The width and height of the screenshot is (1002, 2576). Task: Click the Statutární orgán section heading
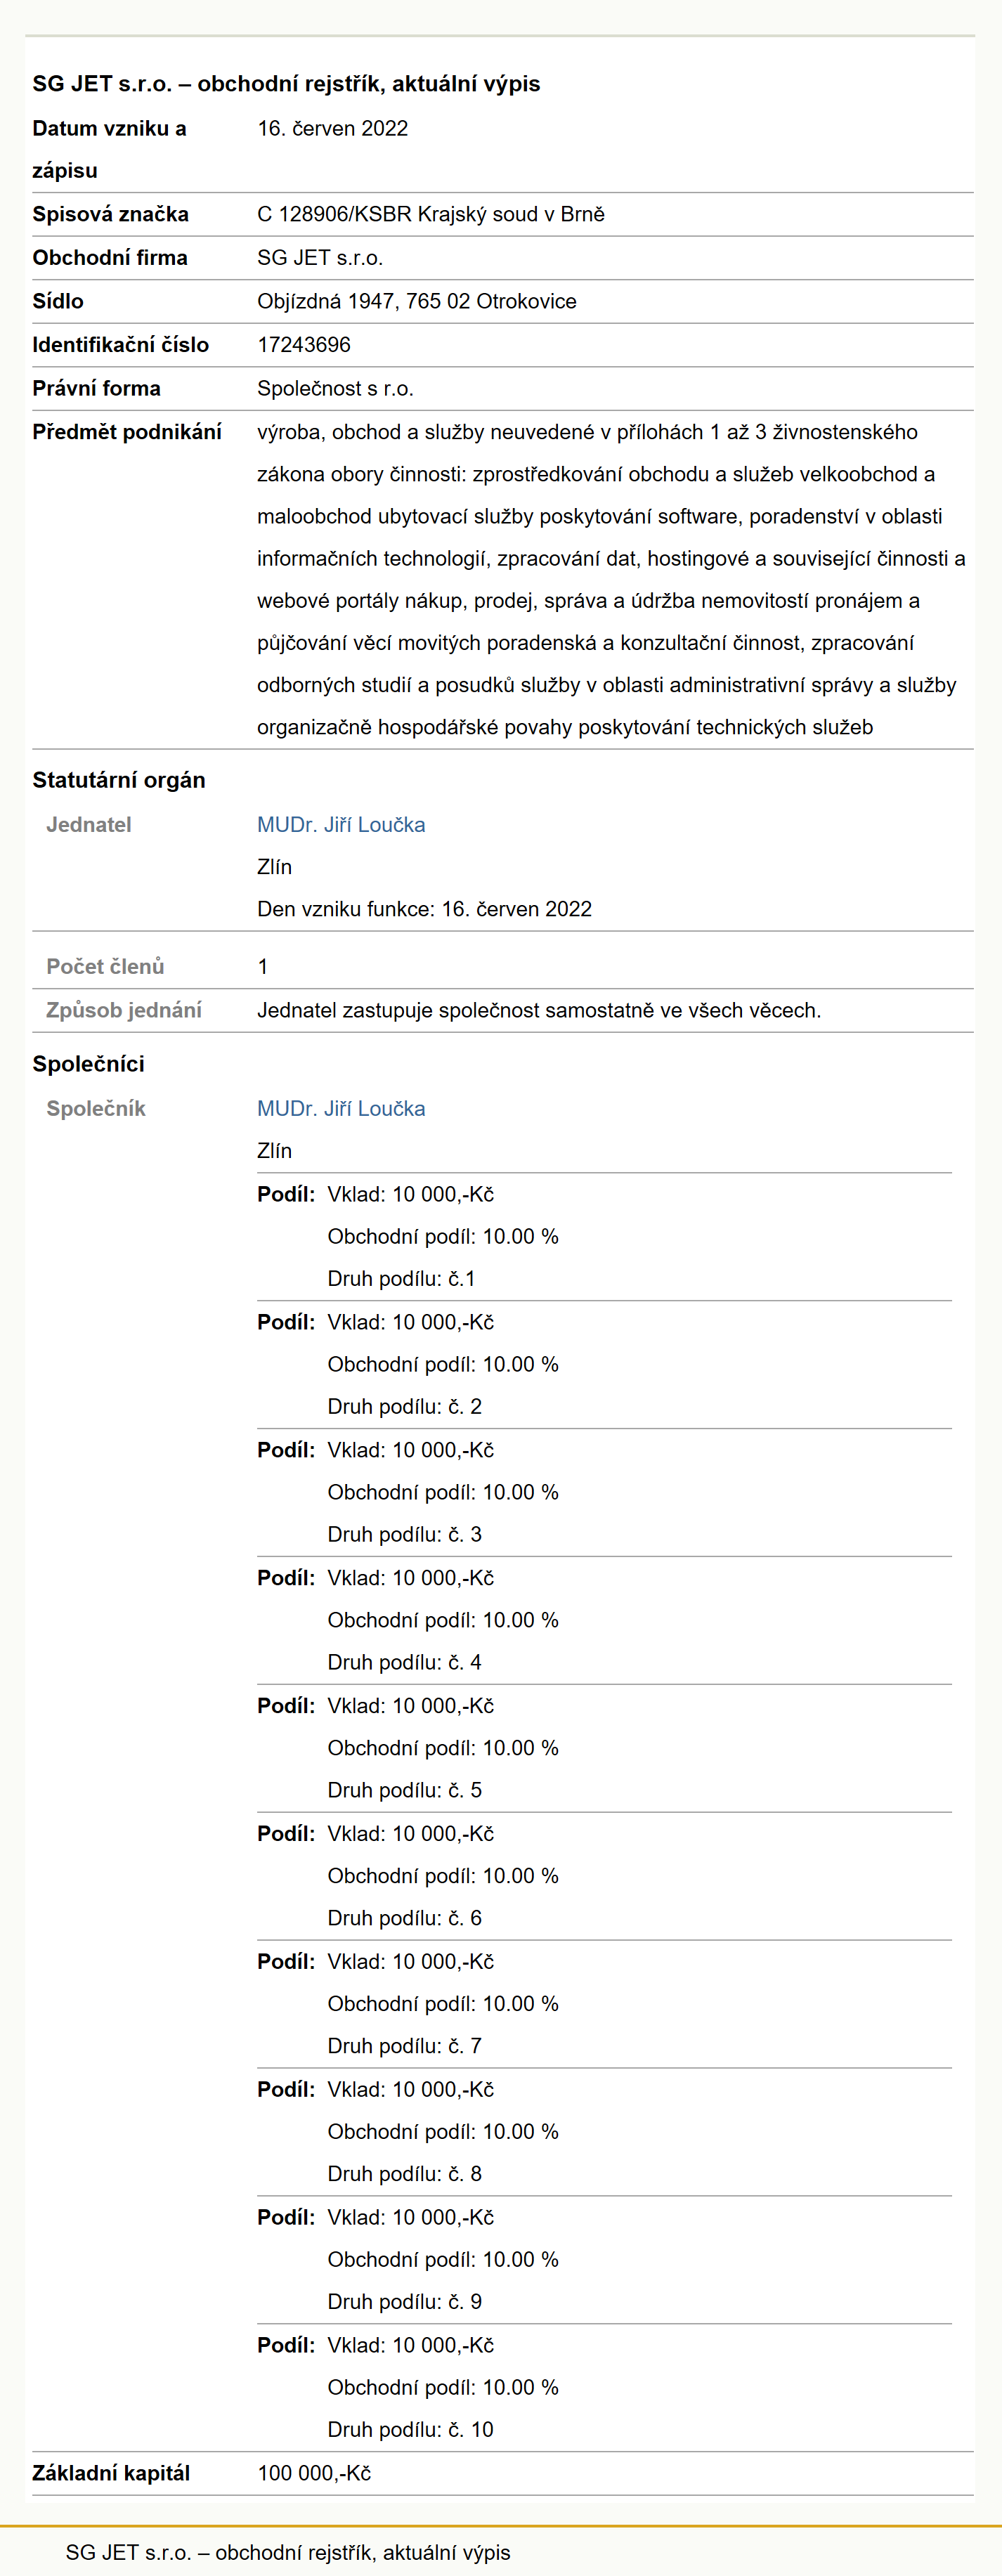point(119,780)
